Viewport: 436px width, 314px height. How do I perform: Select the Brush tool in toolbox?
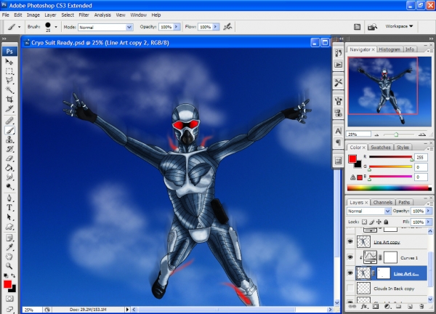pos(9,130)
